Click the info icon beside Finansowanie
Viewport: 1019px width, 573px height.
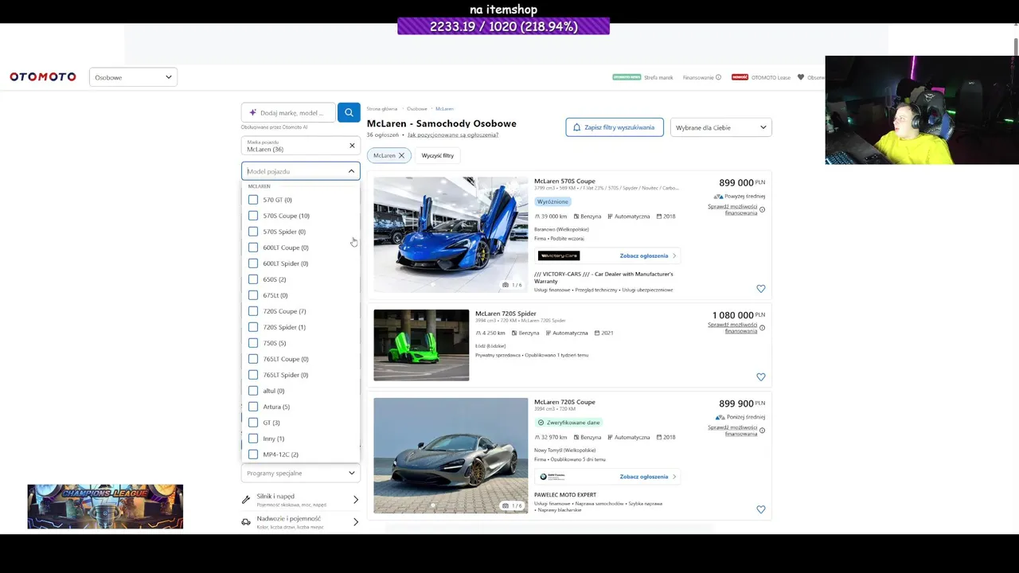coord(718,77)
